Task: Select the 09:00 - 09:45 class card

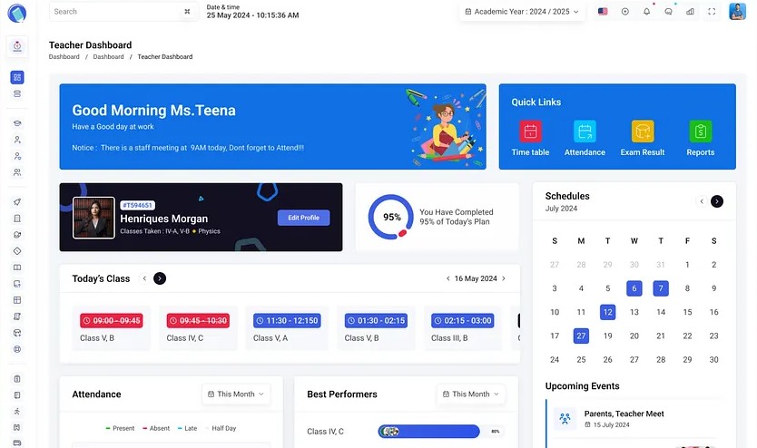Action: point(111,328)
